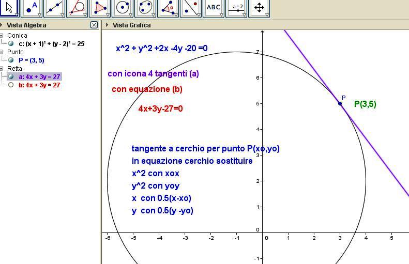The height and width of the screenshot is (264, 409).
Task: Show line b in algebra view
Action: [x=11, y=85]
